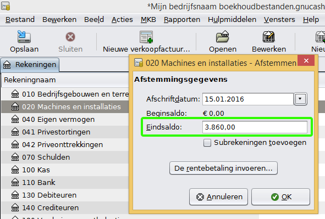Open the Beeld menu
Image resolution: width=325 pixels, height=219 pixels.
click(x=94, y=19)
